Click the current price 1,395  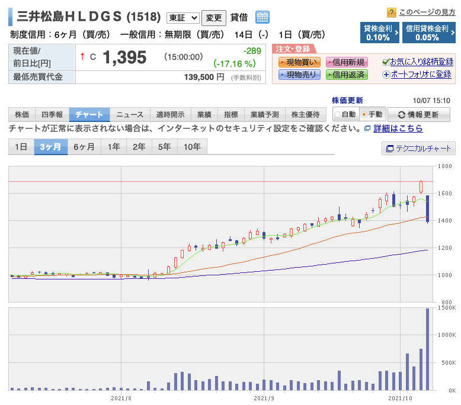coord(124,57)
